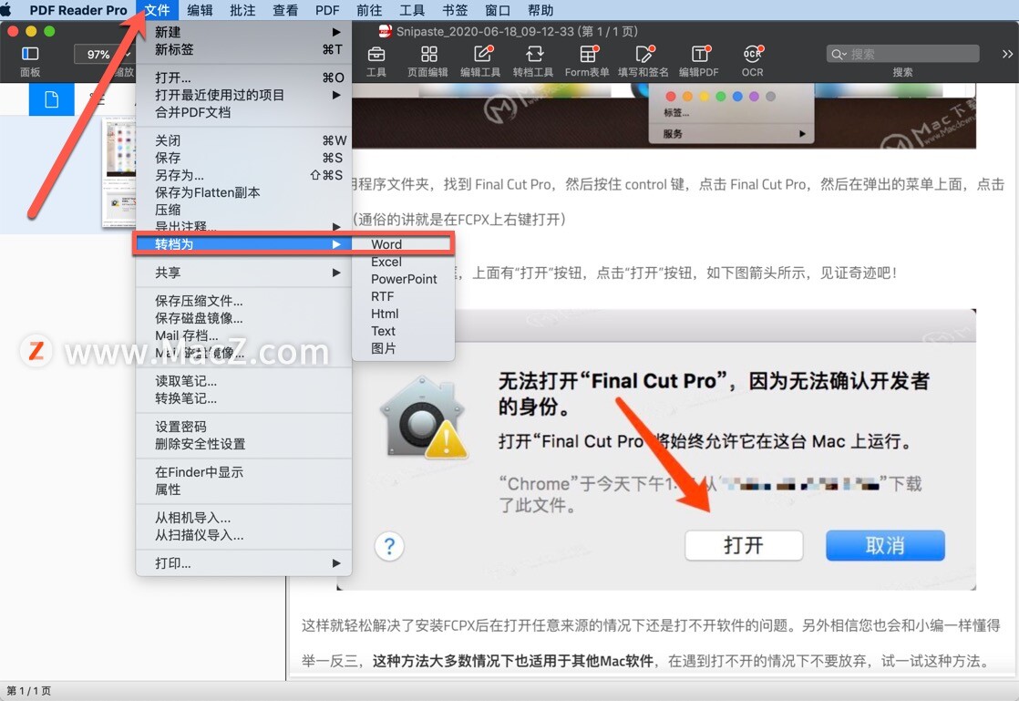Choose 读取笔记... from the file menu

(x=243, y=381)
